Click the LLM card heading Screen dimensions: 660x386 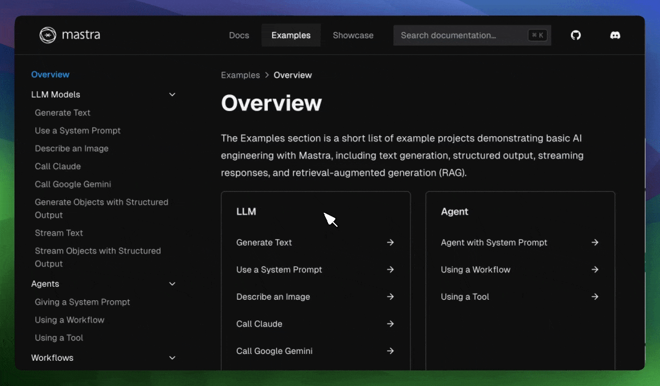[x=246, y=212]
